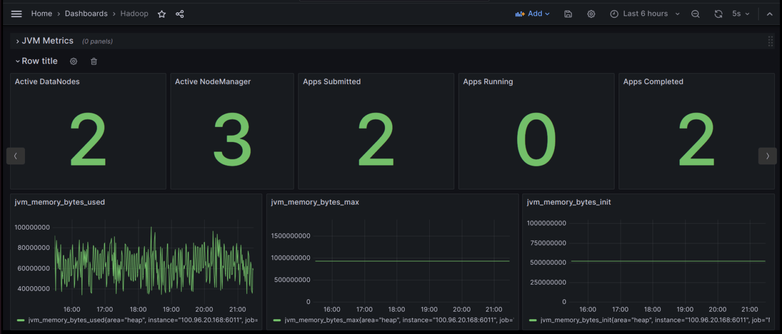
Task: Delete the Row title row
Action: click(x=93, y=61)
